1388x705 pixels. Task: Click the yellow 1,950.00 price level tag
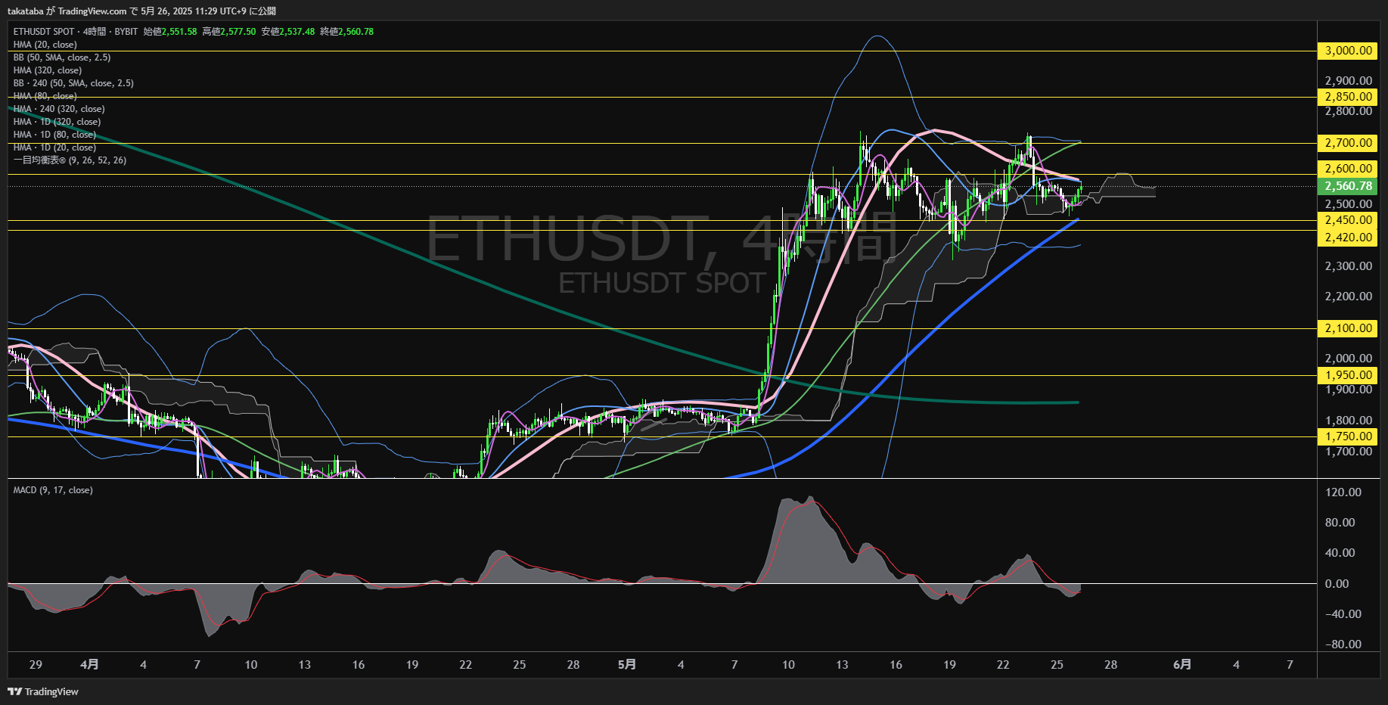click(1348, 375)
